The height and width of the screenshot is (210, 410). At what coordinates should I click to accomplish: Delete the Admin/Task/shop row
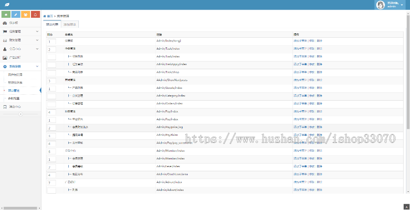pyautogui.click(x=319, y=72)
